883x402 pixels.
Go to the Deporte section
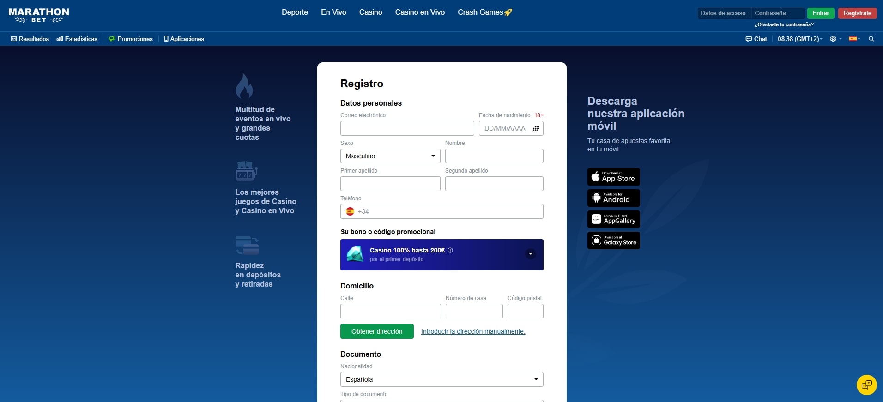295,12
